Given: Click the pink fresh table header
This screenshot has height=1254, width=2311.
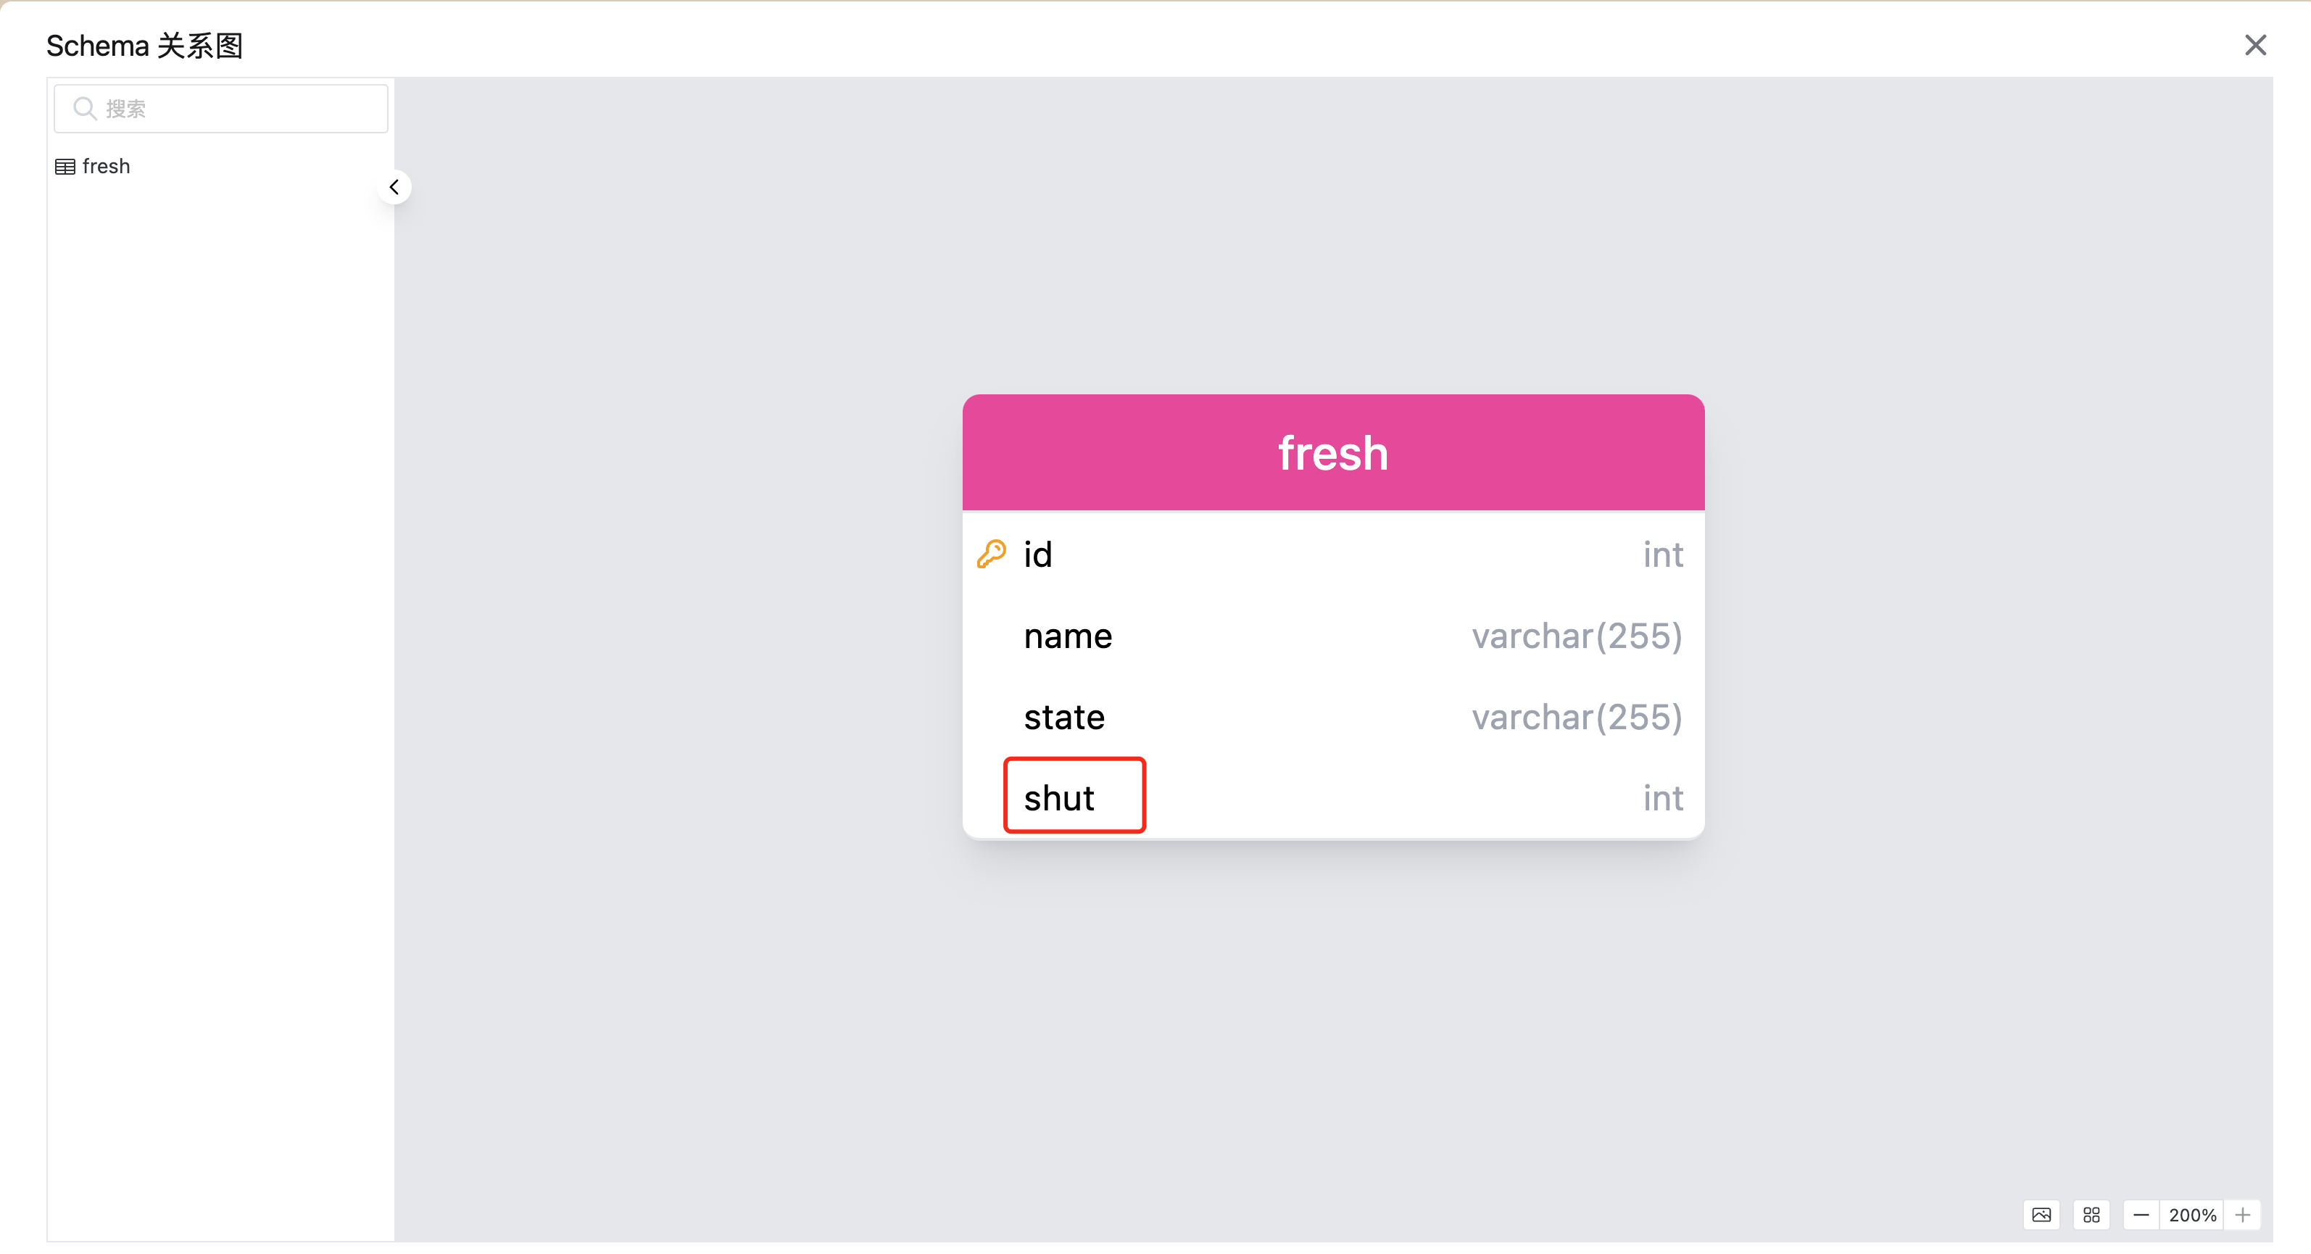Looking at the screenshot, I should 1333,453.
